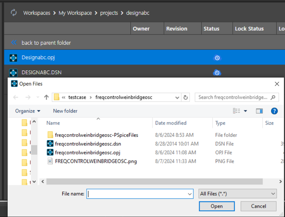Click FREQCONTROLWEINBRIDGEOSC.png file icon

point(50,161)
